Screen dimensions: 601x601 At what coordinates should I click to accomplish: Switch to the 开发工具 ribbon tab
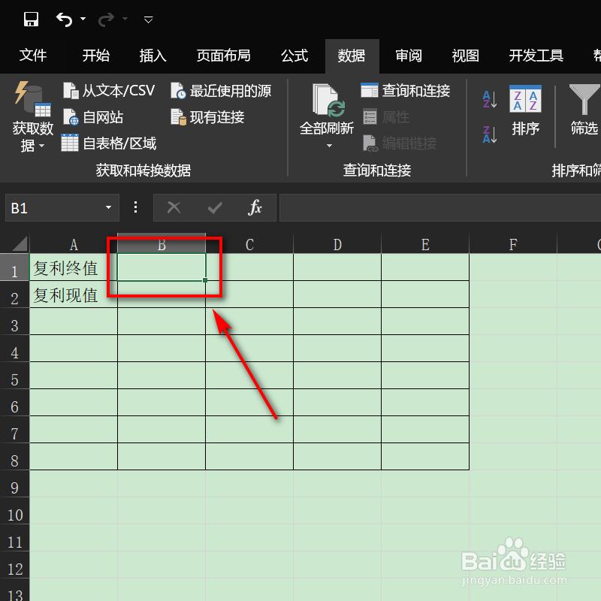(536, 56)
